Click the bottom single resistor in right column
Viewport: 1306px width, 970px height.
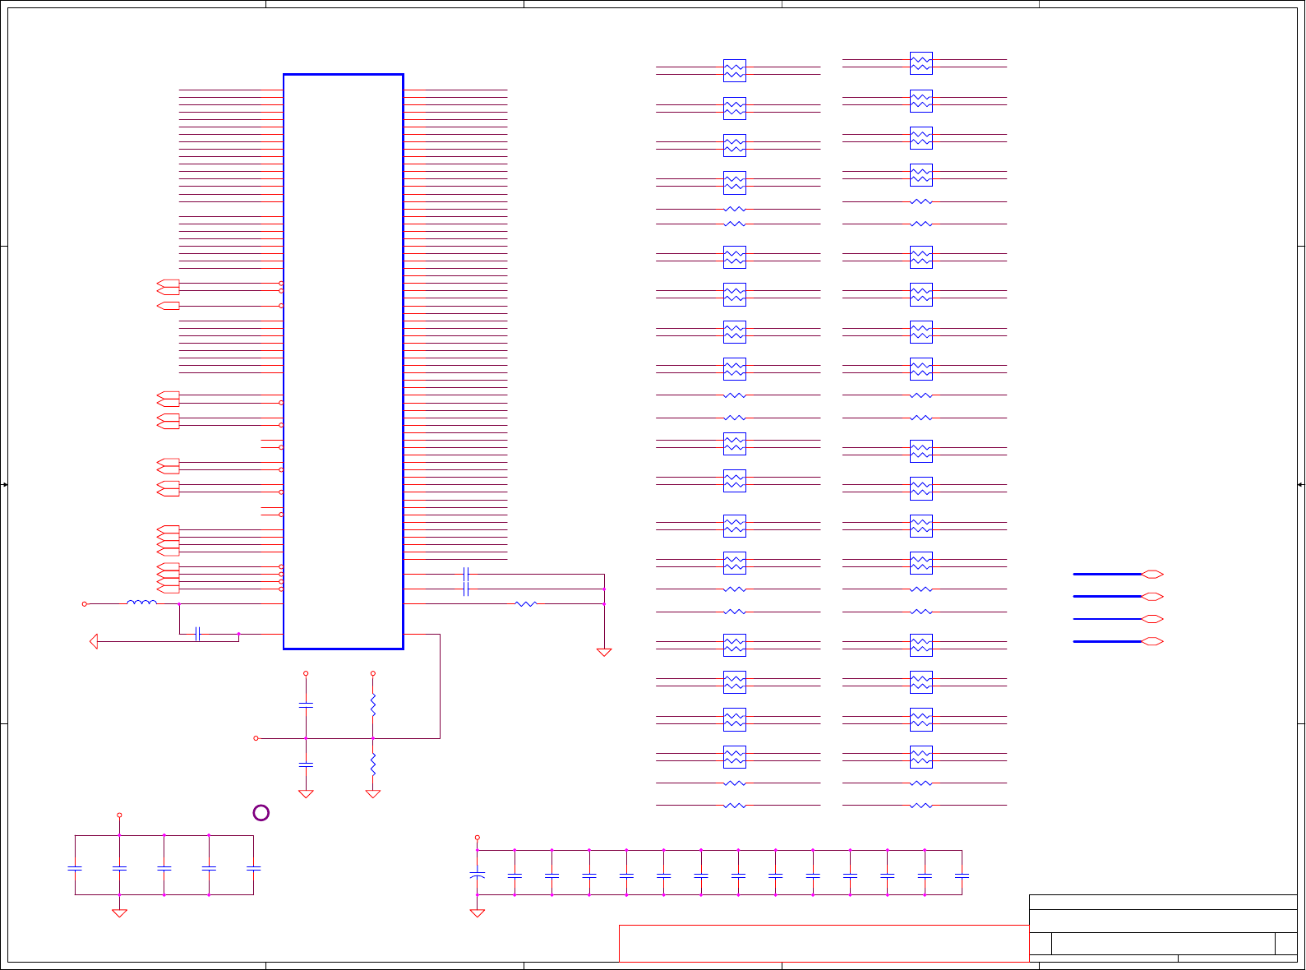point(921,806)
